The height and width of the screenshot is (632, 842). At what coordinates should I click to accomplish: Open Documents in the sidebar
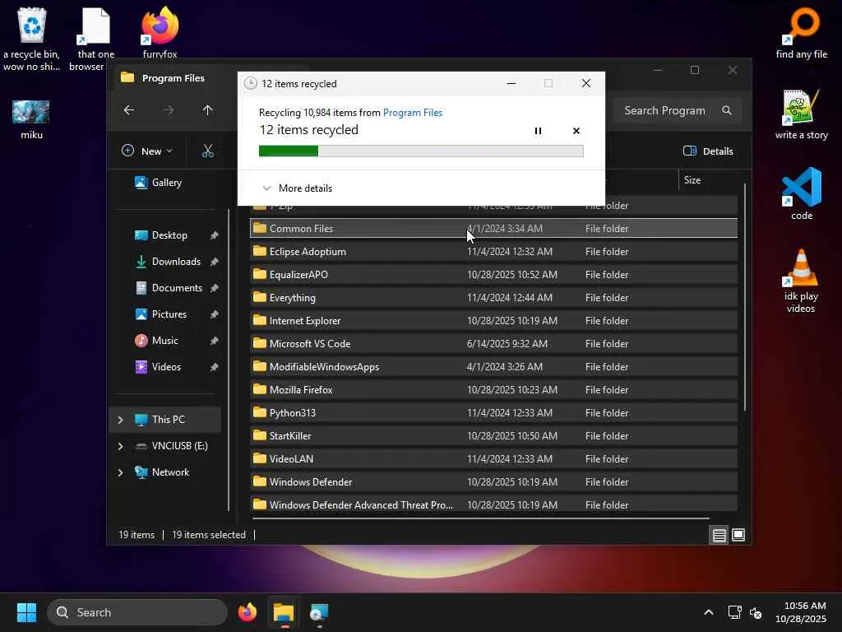[177, 288]
